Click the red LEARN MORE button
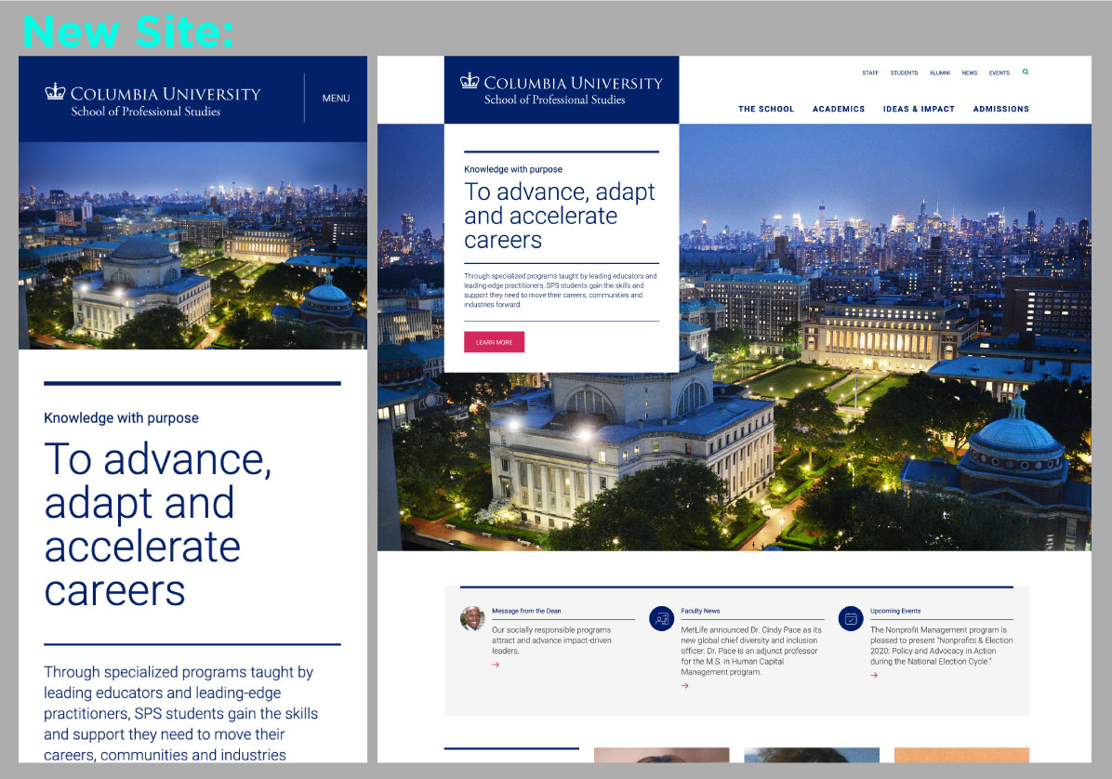Viewport: 1112px width, 779px height. (x=495, y=342)
